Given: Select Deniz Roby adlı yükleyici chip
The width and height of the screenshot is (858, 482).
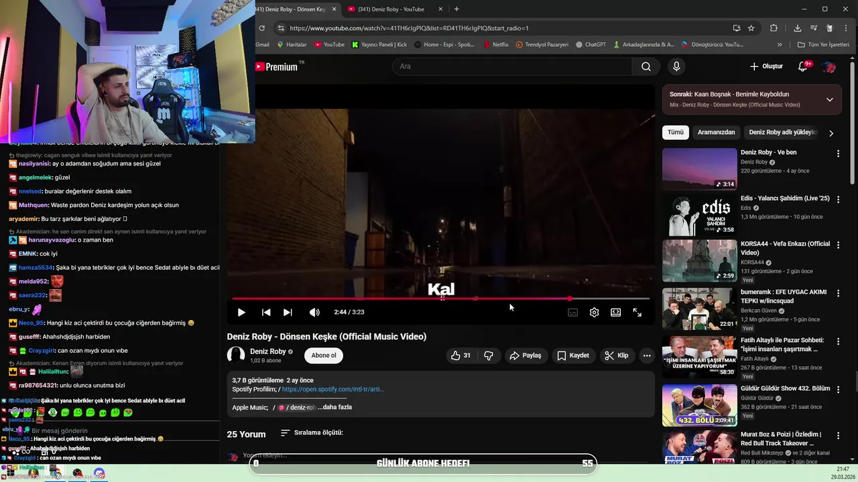Looking at the screenshot, I should coord(783,133).
